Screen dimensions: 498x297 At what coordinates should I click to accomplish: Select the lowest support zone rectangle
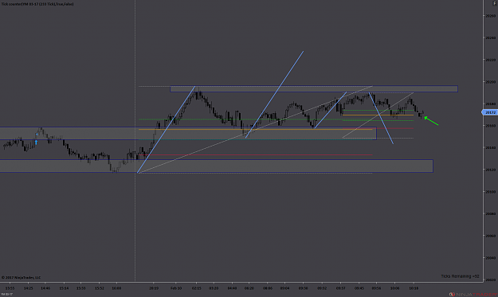click(217, 166)
